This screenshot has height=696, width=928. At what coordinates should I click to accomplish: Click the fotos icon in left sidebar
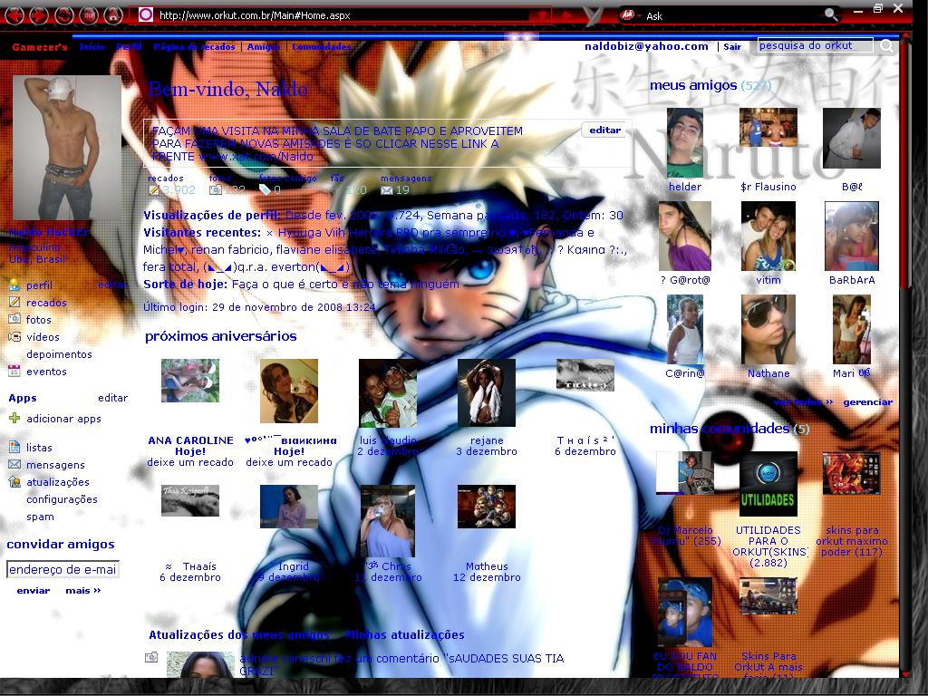tap(14, 319)
